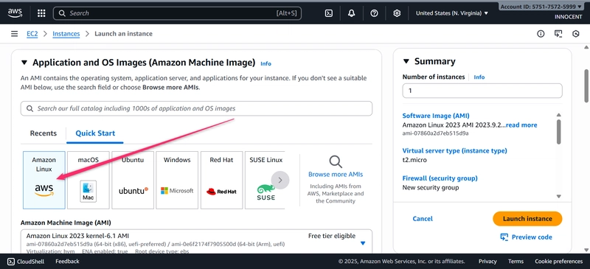Click Amazon Linux 2023 kernel-6.1 AMI text
The width and height of the screenshot is (590, 269).
[x=77, y=237]
